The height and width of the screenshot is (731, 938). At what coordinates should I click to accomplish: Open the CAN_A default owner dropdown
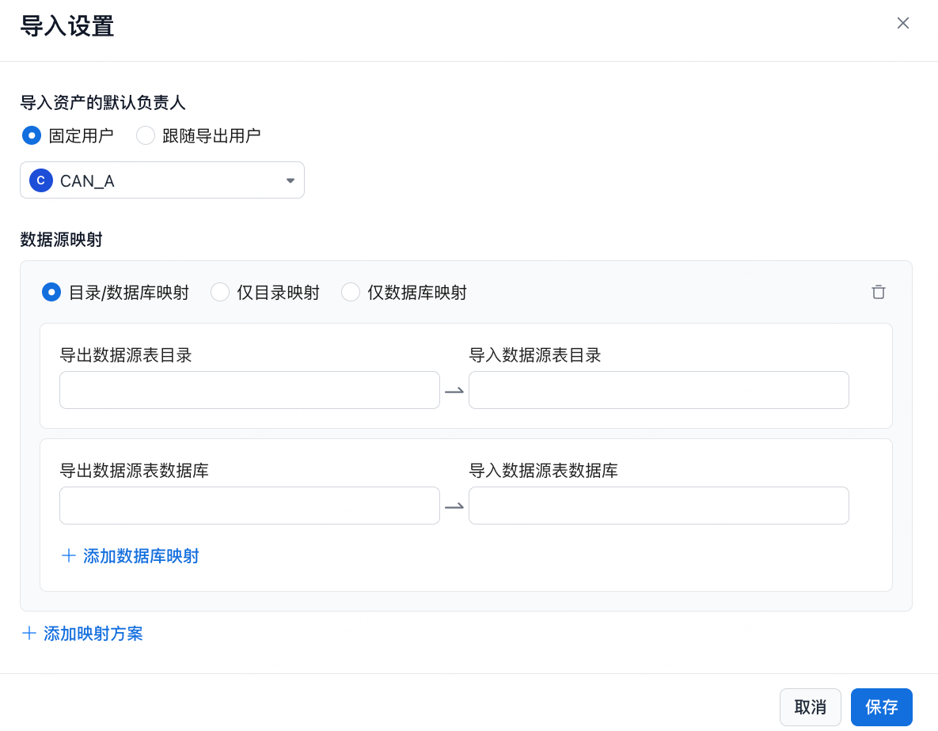click(162, 180)
